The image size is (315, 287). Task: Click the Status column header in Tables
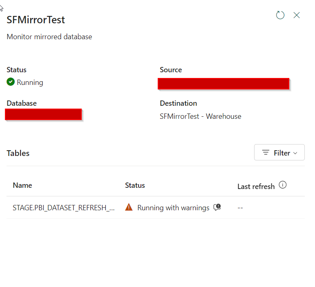pyautogui.click(x=135, y=185)
